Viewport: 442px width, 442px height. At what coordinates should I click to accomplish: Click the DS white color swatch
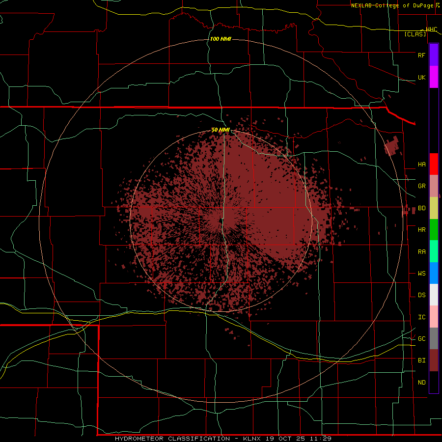tap(434, 295)
